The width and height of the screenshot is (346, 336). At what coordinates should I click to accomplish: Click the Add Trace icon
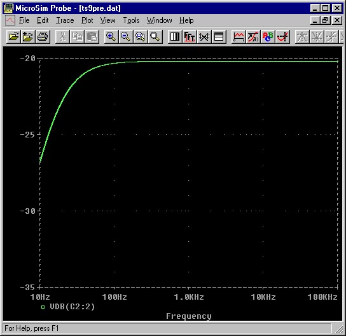(x=239, y=37)
